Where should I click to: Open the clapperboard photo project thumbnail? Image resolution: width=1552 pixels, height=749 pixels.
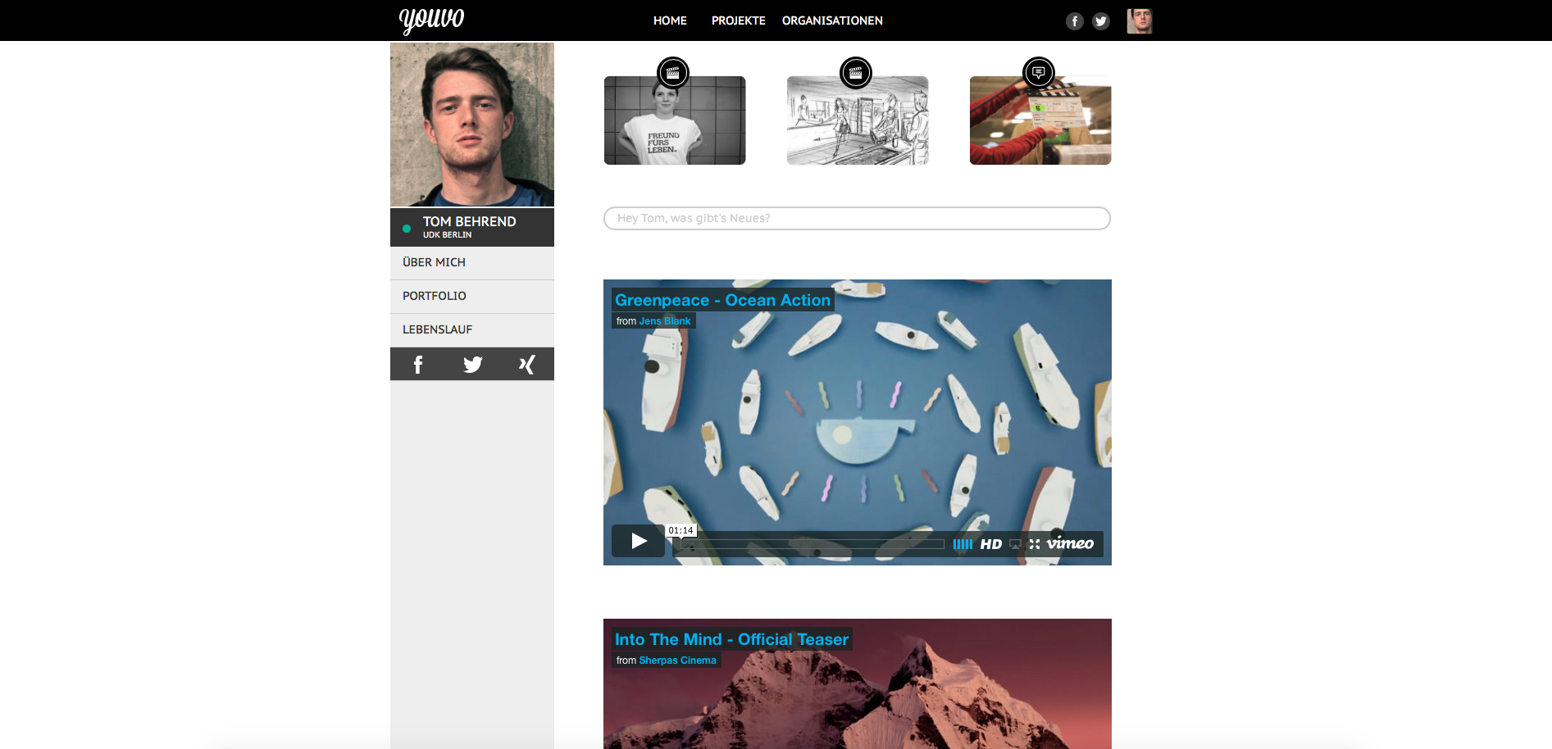click(1040, 120)
